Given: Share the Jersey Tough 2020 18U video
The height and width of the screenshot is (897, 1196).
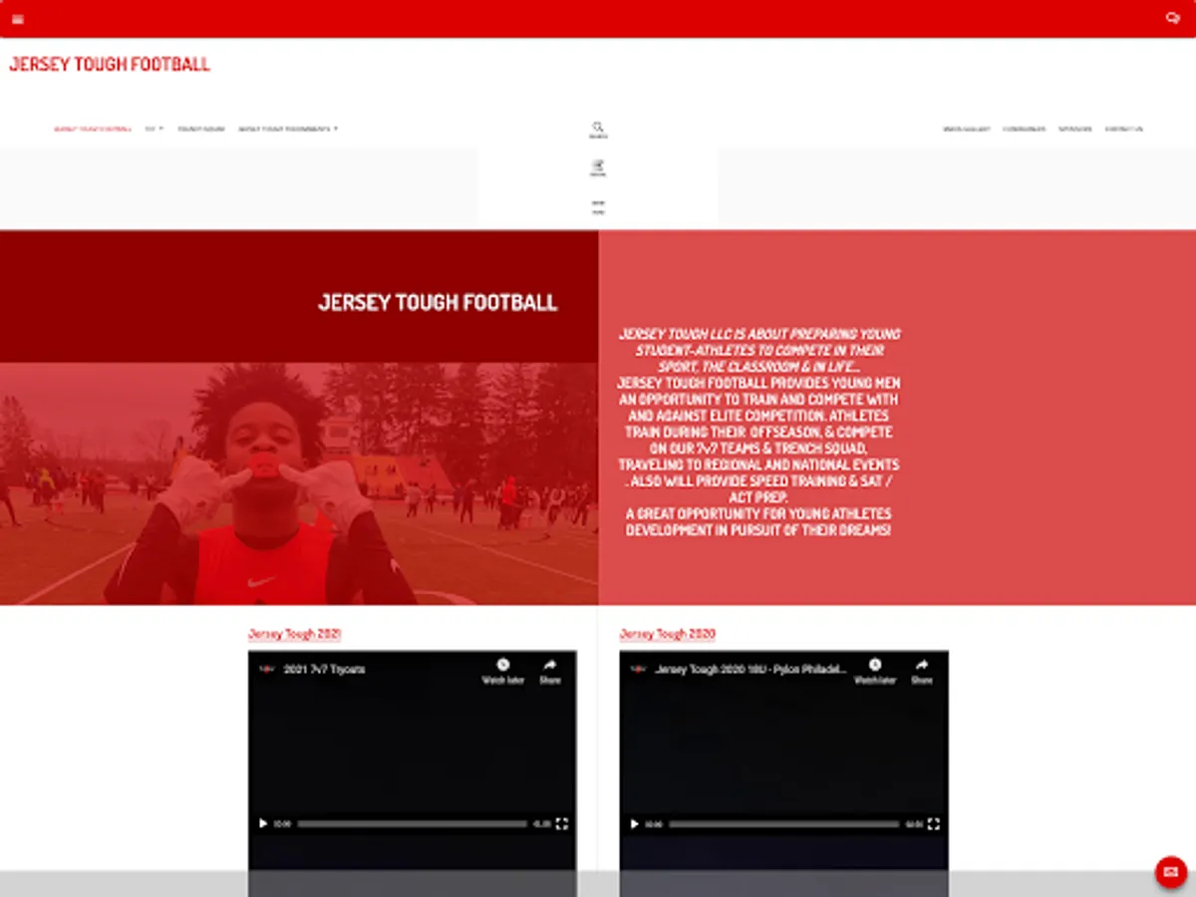Looking at the screenshot, I should point(922,671).
